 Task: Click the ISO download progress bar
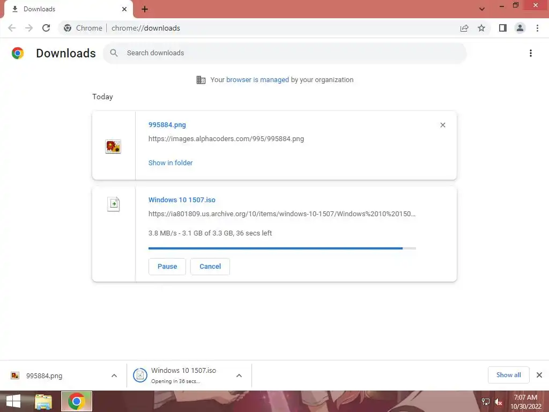[x=282, y=248]
